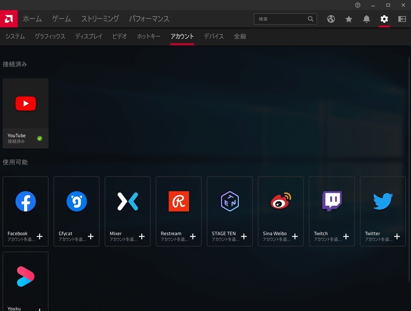
Task: Add Gfycat account with plus icon
Action: (91, 237)
